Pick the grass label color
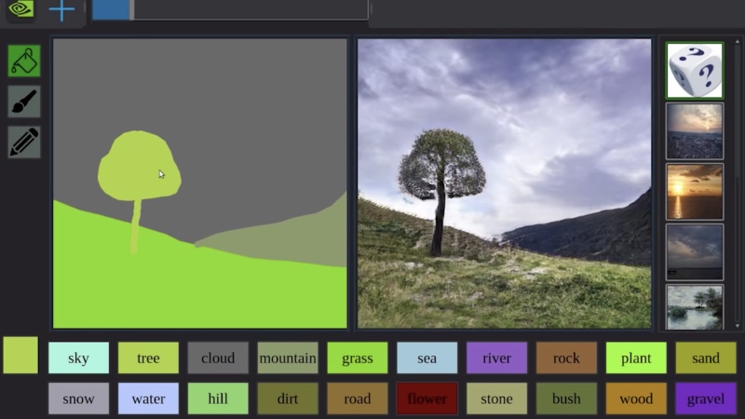 (x=358, y=358)
